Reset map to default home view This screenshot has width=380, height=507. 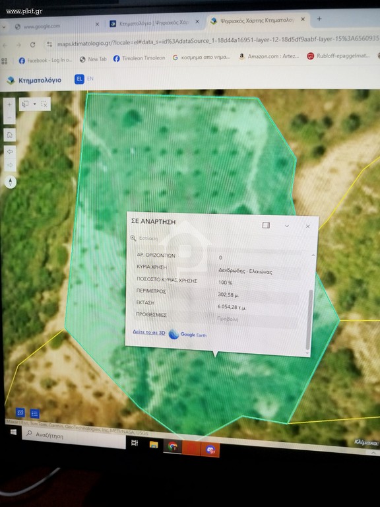tap(10, 135)
